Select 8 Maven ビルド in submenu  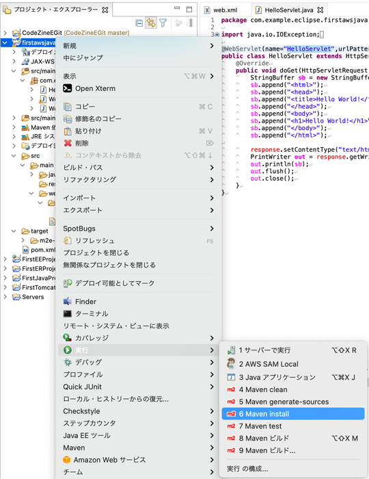pos(293,439)
